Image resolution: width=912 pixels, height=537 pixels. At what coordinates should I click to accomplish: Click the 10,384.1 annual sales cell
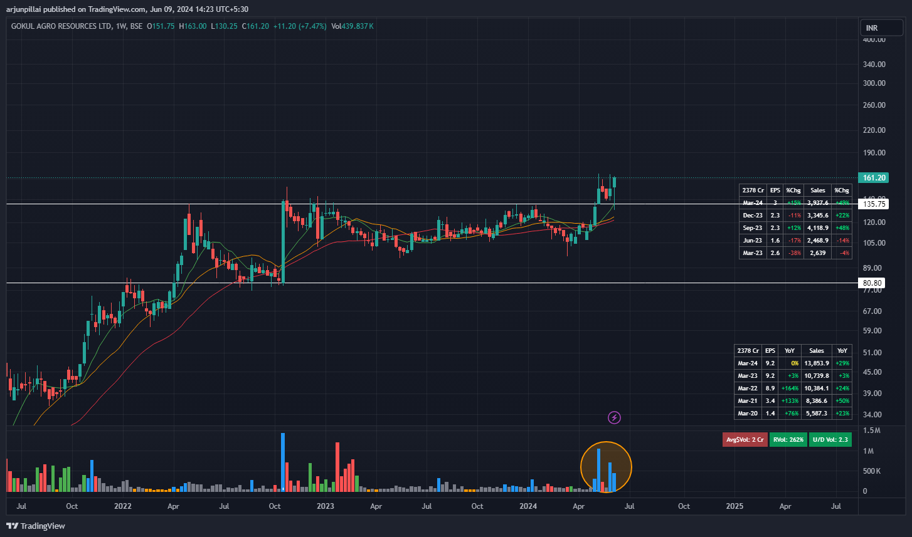point(817,388)
